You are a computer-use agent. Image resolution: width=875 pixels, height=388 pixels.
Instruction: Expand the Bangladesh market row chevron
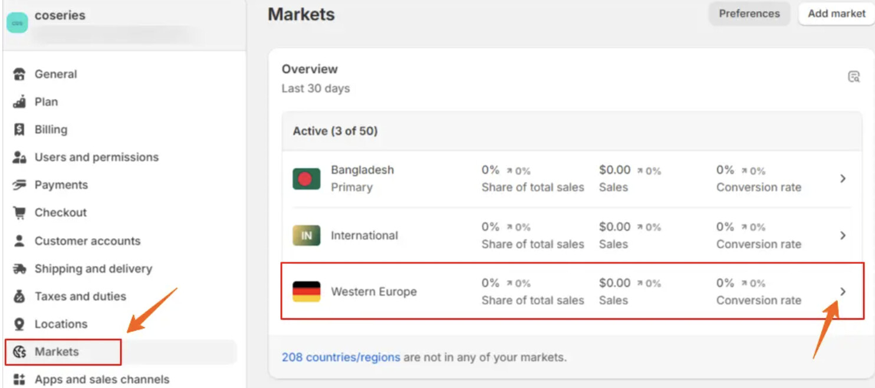pyautogui.click(x=843, y=179)
